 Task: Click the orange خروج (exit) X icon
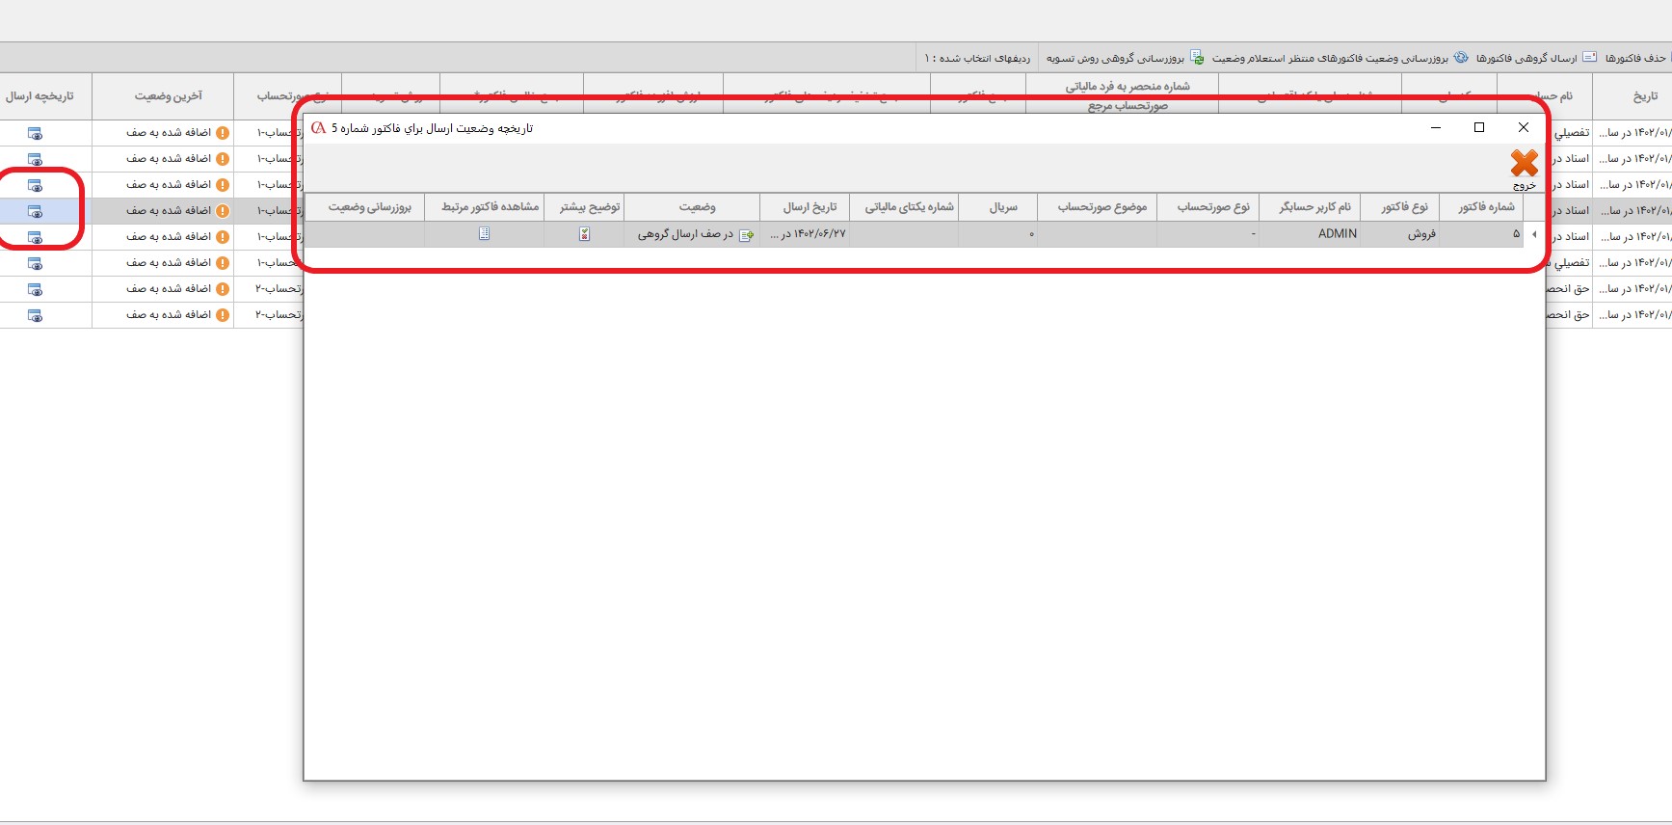pyautogui.click(x=1524, y=164)
